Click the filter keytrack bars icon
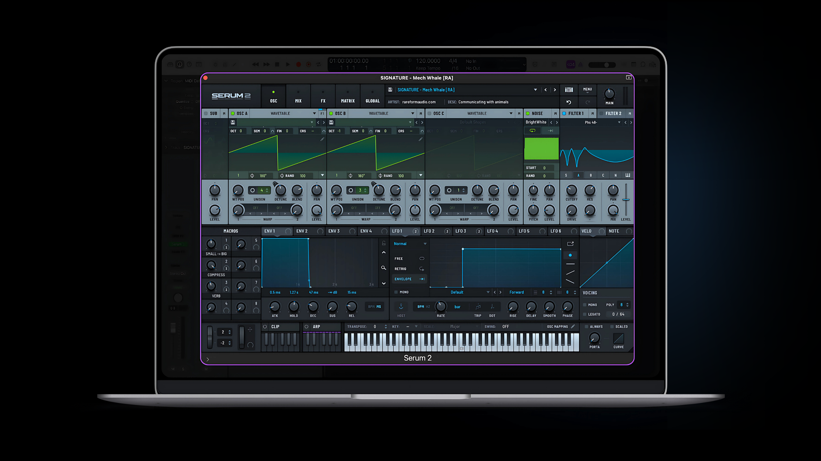 pos(628,175)
